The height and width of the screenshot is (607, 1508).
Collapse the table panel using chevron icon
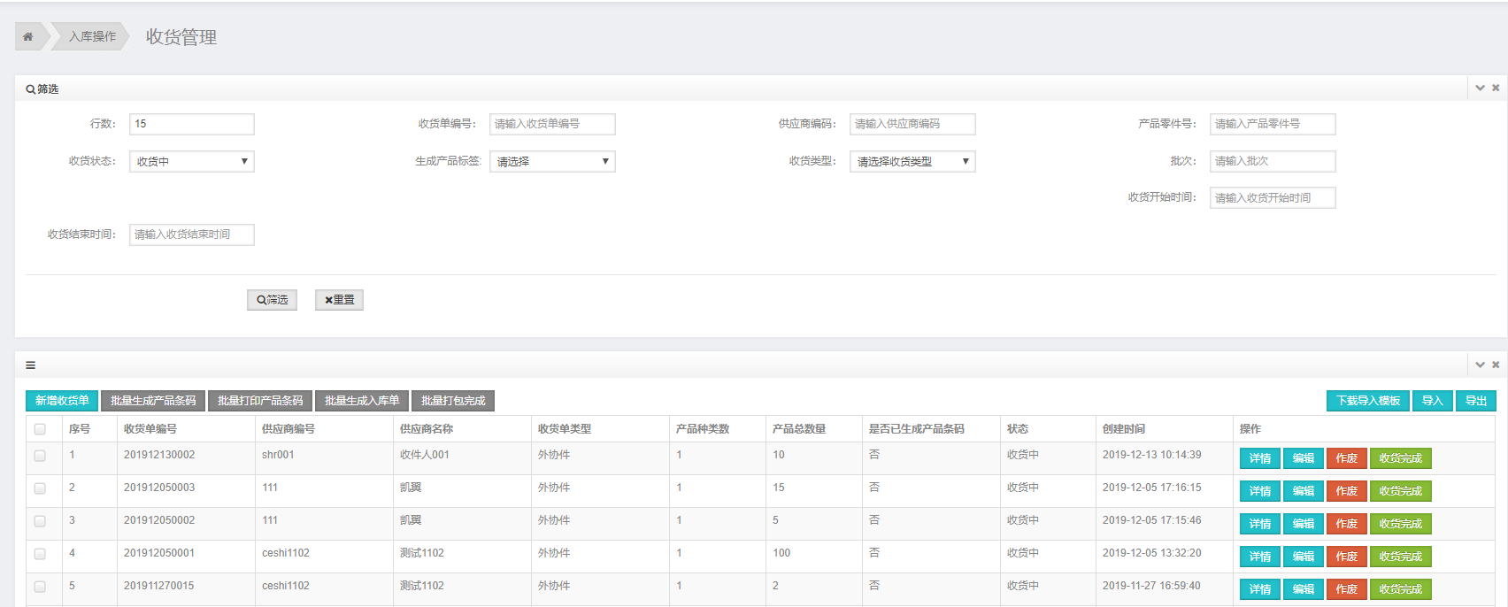1480,365
